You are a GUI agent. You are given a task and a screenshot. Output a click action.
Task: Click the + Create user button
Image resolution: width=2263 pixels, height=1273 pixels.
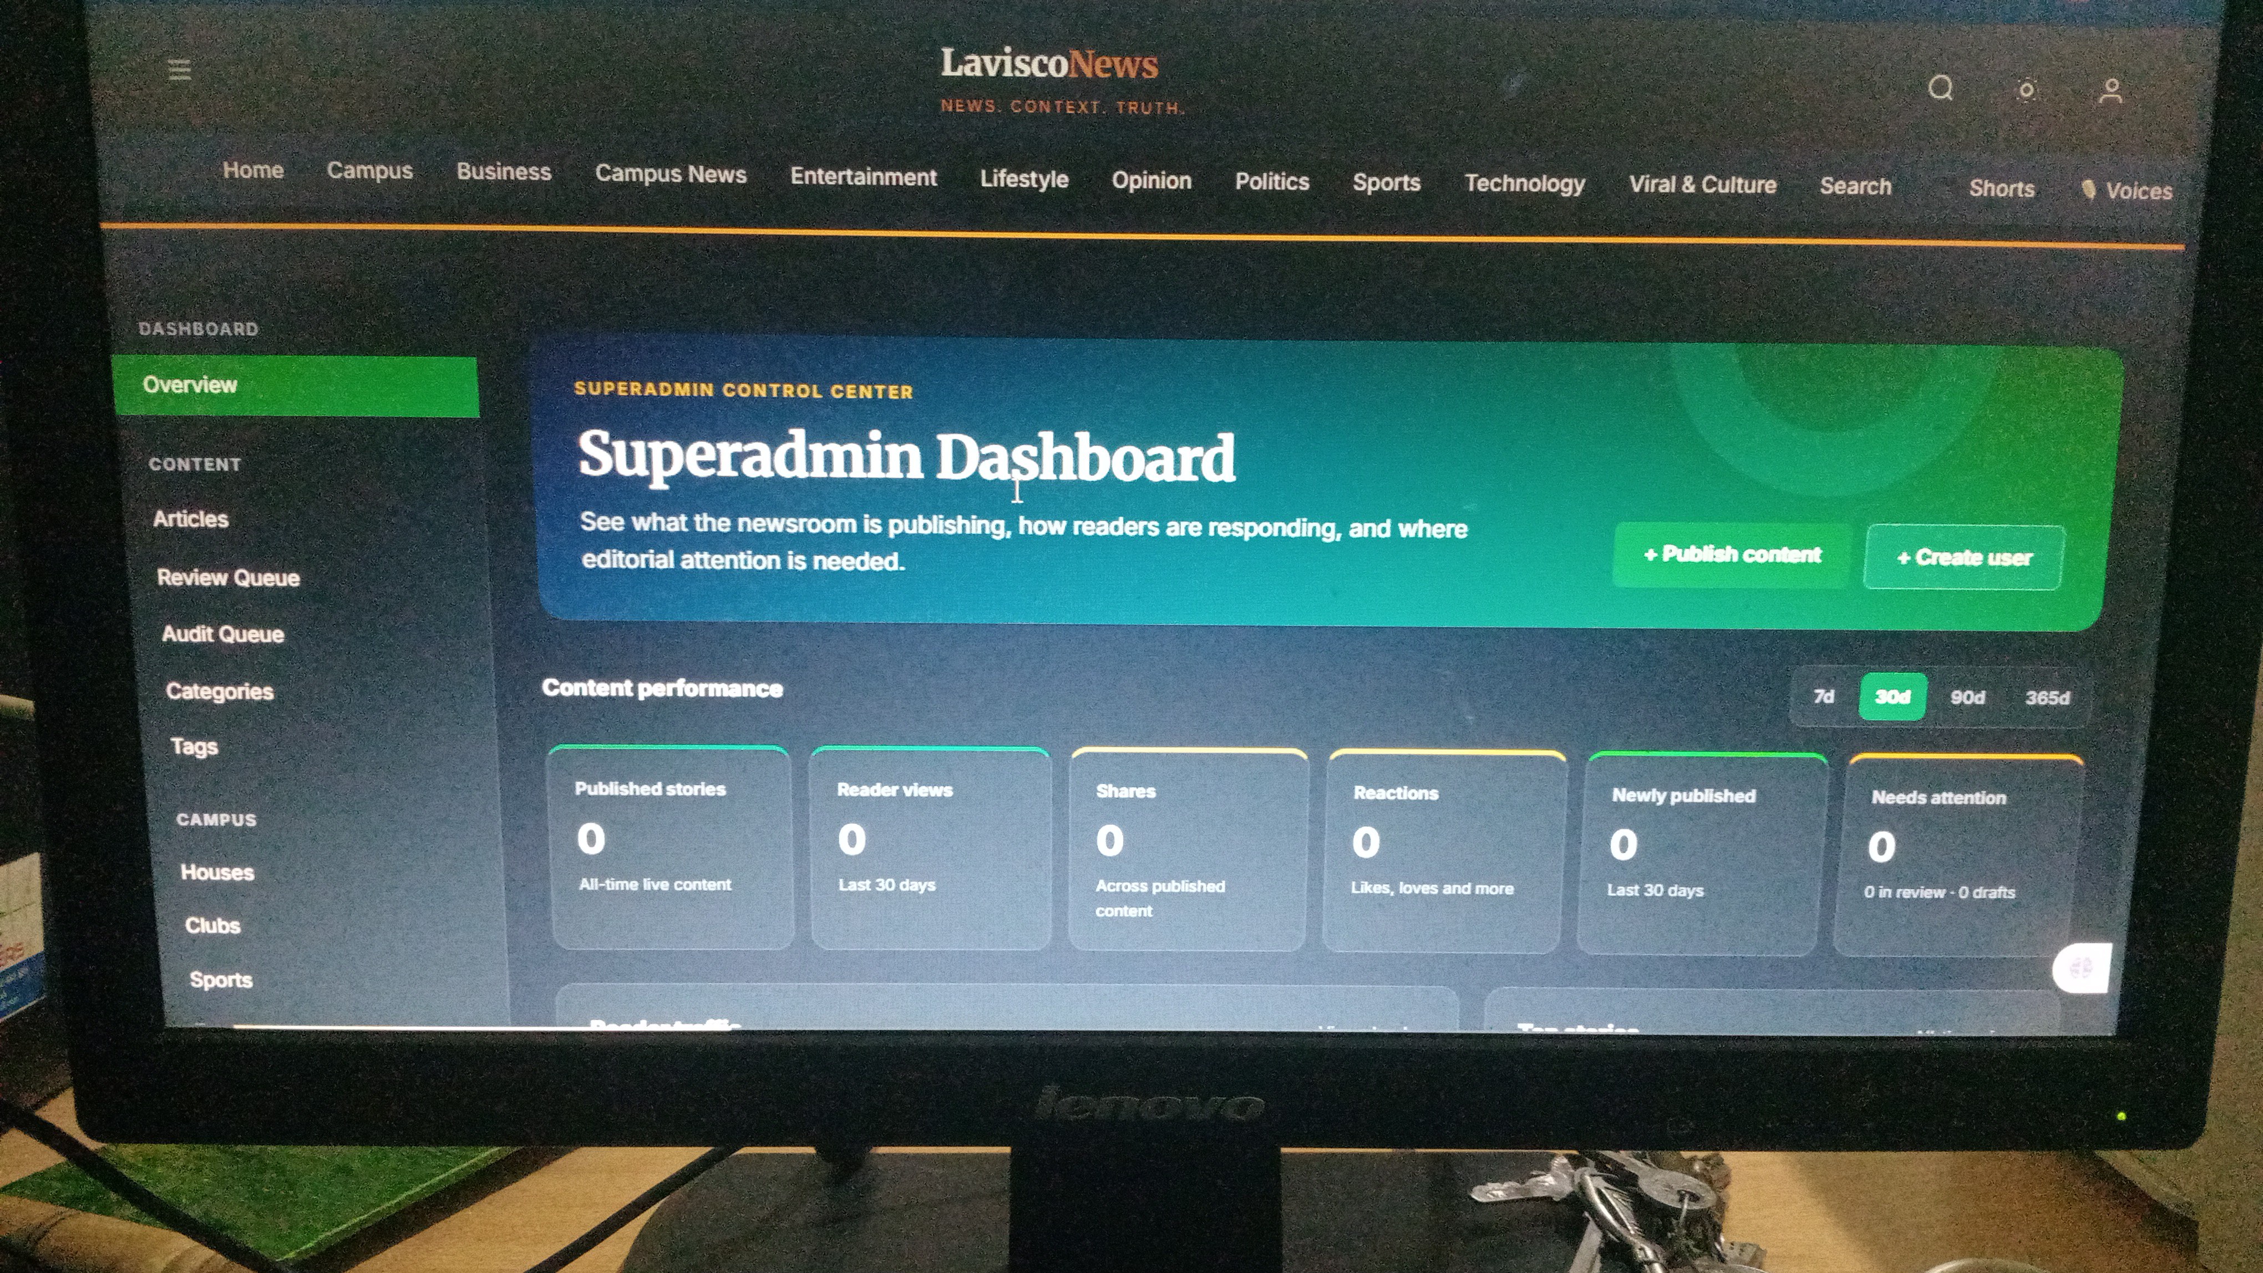[x=1963, y=557]
